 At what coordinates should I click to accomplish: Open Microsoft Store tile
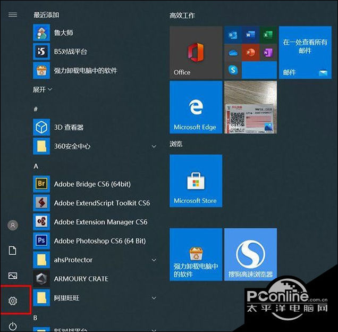[x=196, y=181]
